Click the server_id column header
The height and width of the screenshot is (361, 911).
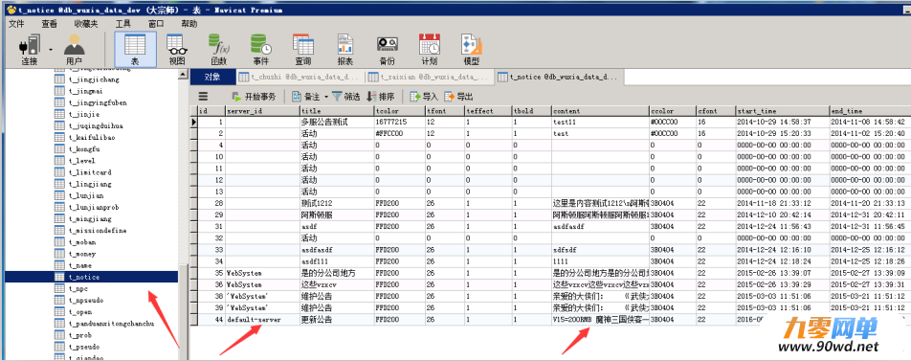click(261, 111)
